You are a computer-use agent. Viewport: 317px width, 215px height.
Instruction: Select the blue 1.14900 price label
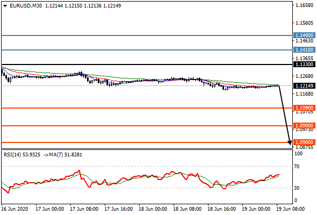[x=304, y=35]
